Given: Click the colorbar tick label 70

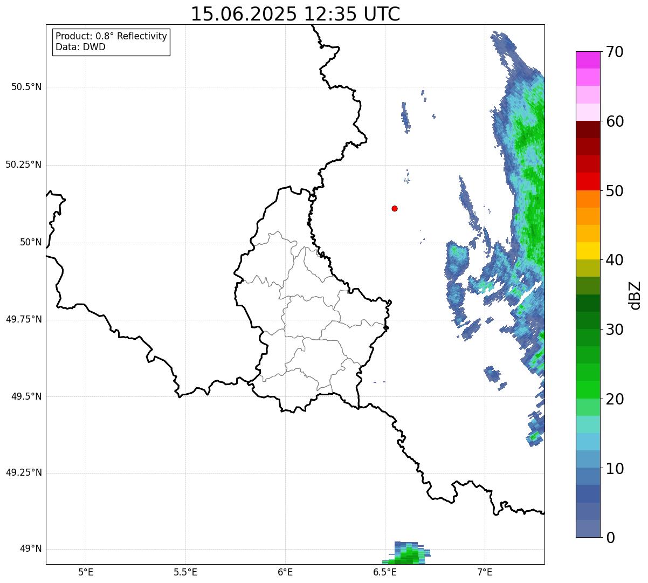Looking at the screenshot, I should (615, 52).
